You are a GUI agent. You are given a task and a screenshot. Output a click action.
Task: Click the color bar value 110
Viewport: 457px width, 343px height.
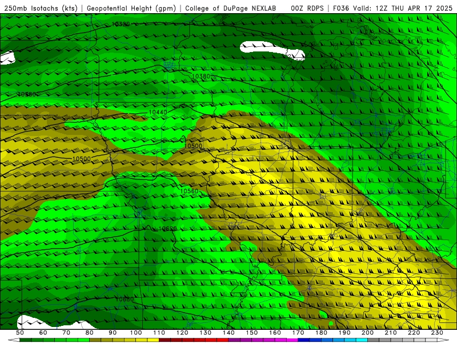(x=159, y=333)
